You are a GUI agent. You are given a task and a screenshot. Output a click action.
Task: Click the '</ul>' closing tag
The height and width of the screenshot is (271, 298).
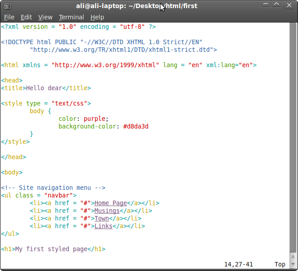tap(10, 234)
